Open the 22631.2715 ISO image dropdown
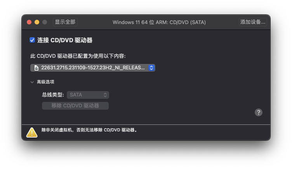Viewport: 292px width, 169px height. 92,68
